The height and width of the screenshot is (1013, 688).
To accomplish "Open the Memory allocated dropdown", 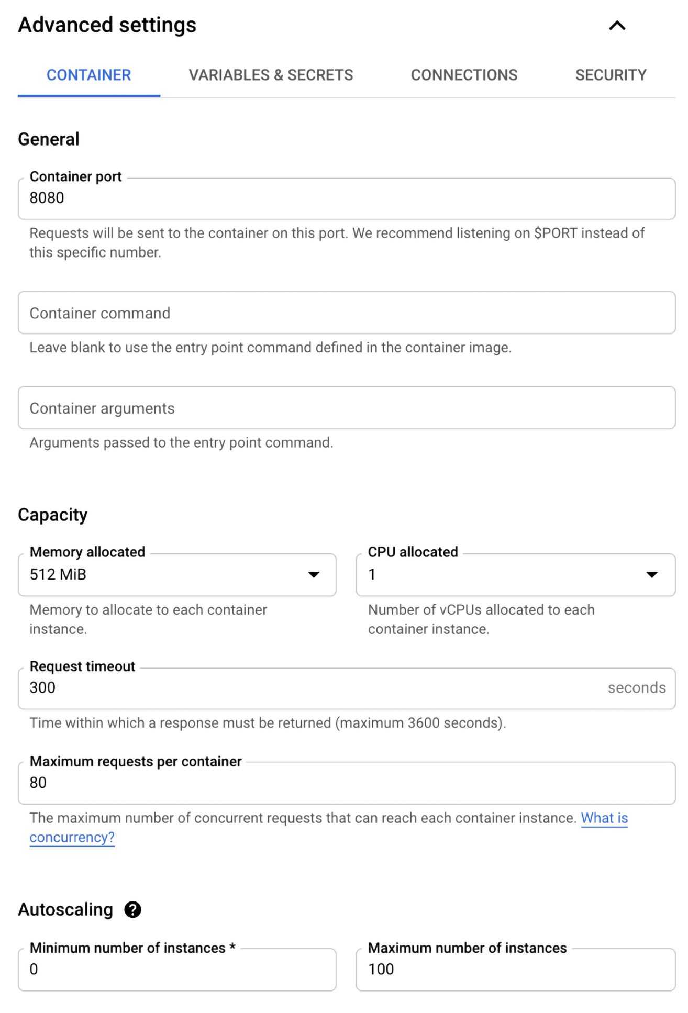I will click(177, 575).
